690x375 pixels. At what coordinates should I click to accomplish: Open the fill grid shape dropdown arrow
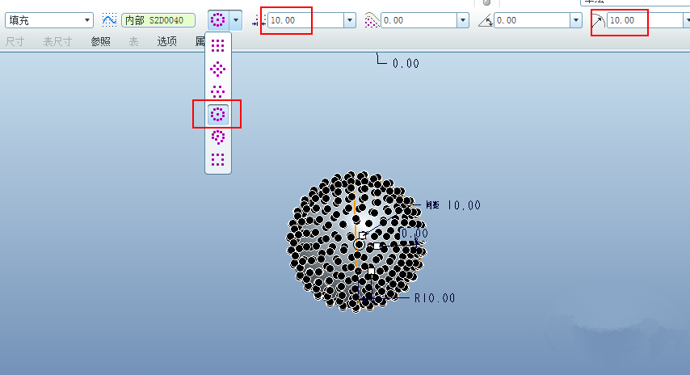tap(236, 20)
